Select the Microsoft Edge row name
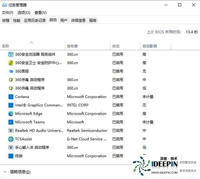The height and width of the screenshot is (179, 200). pos(29,114)
